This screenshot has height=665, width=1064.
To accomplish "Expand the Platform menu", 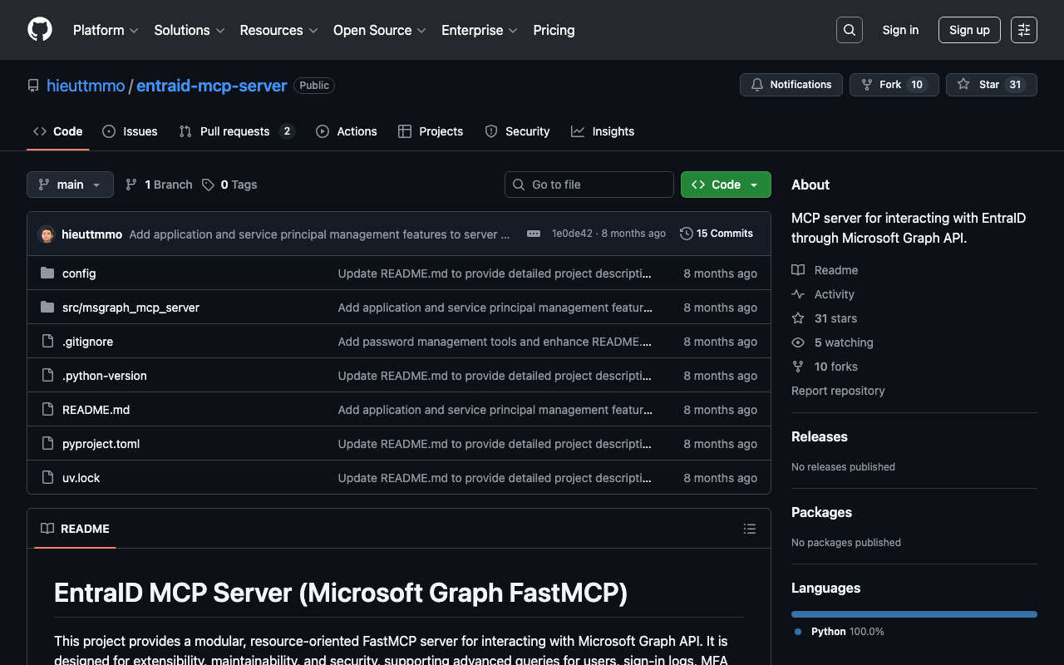I will click(105, 30).
